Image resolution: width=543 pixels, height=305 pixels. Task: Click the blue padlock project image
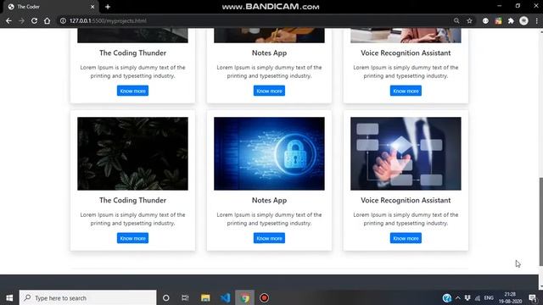pyautogui.click(x=269, y=153)
